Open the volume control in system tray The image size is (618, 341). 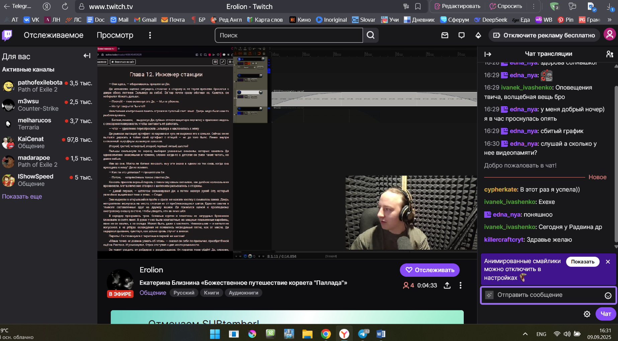[x=567, y=334]
